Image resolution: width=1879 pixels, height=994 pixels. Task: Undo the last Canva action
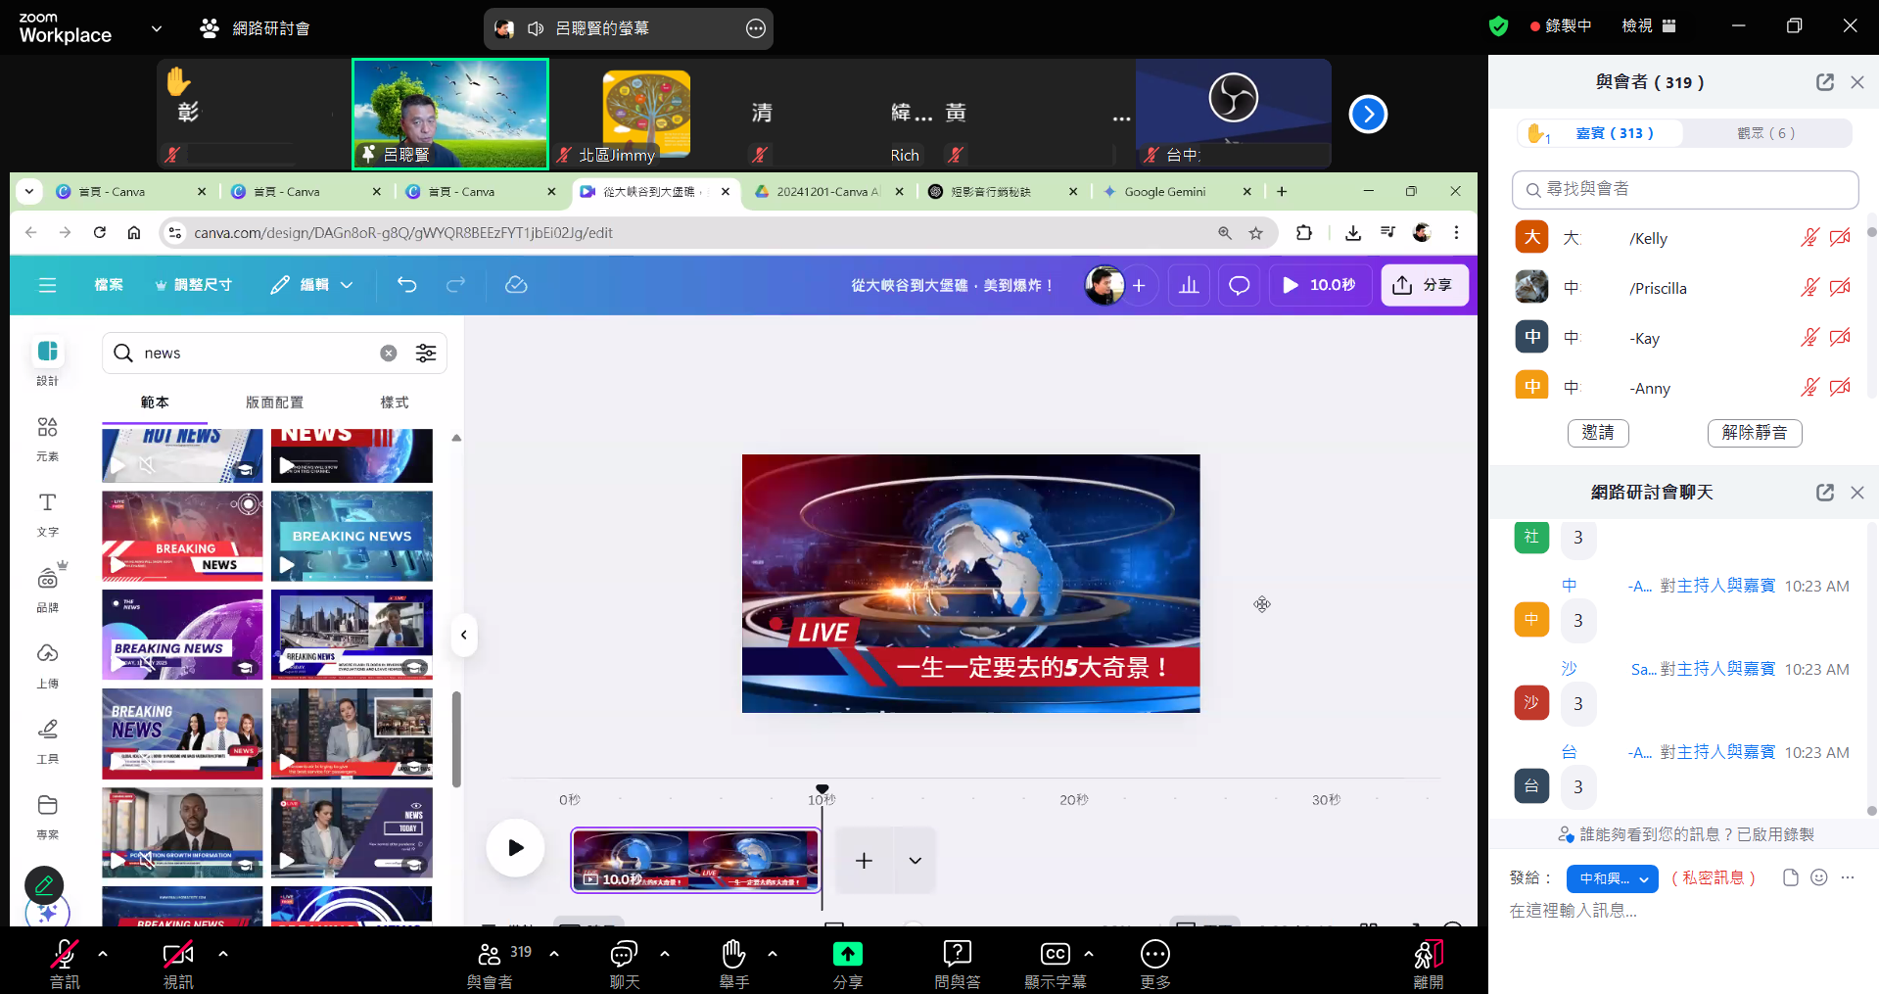pos(407,285)
